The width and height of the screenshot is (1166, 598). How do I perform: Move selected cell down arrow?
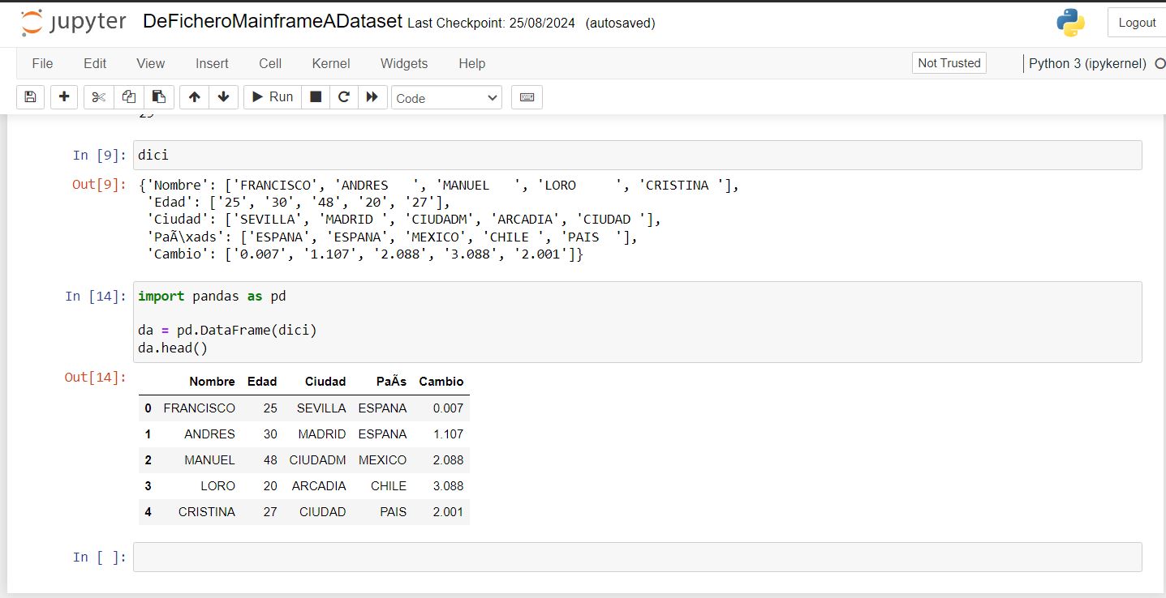point(223,97)
